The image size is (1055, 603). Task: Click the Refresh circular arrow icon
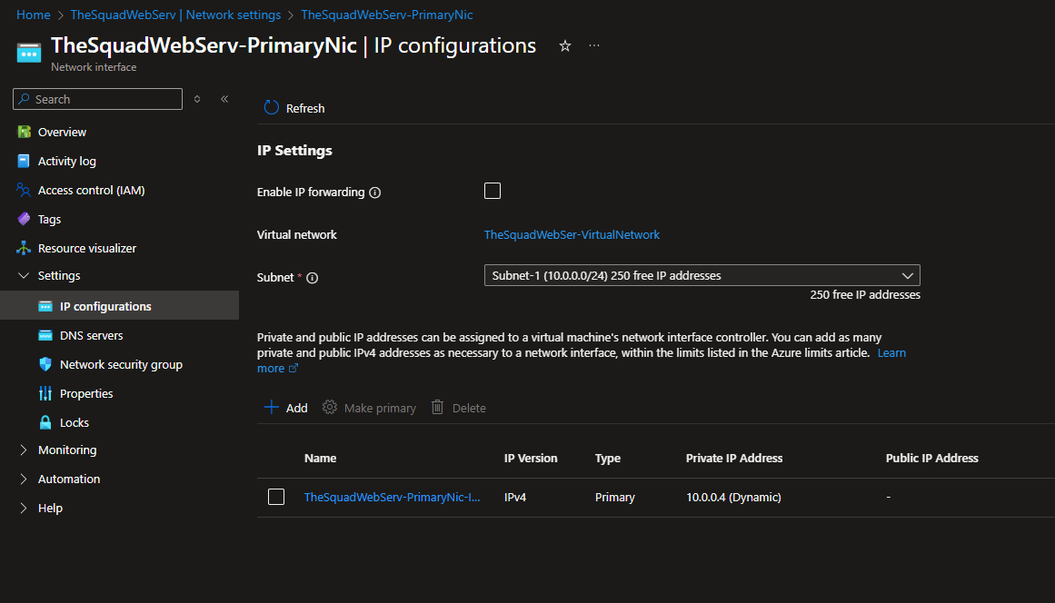click(x=271, y=107)
